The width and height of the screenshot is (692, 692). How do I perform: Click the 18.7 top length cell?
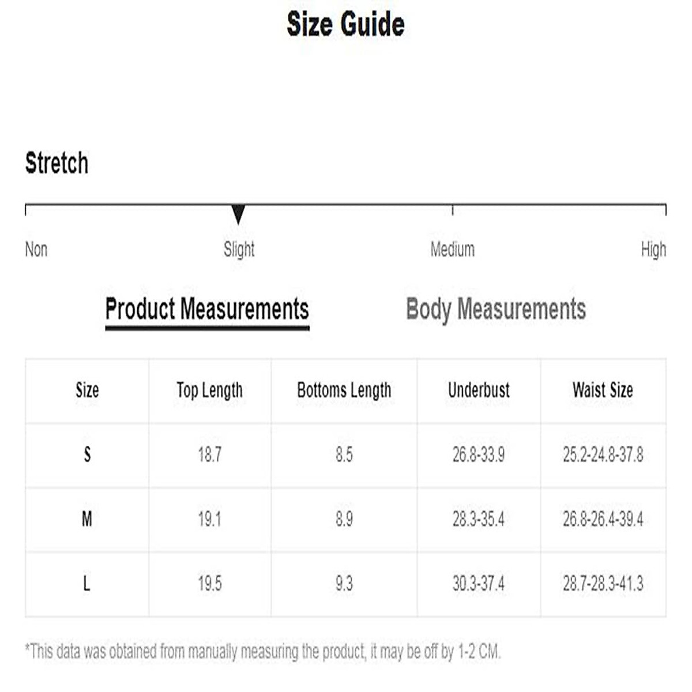pos(210,455)
